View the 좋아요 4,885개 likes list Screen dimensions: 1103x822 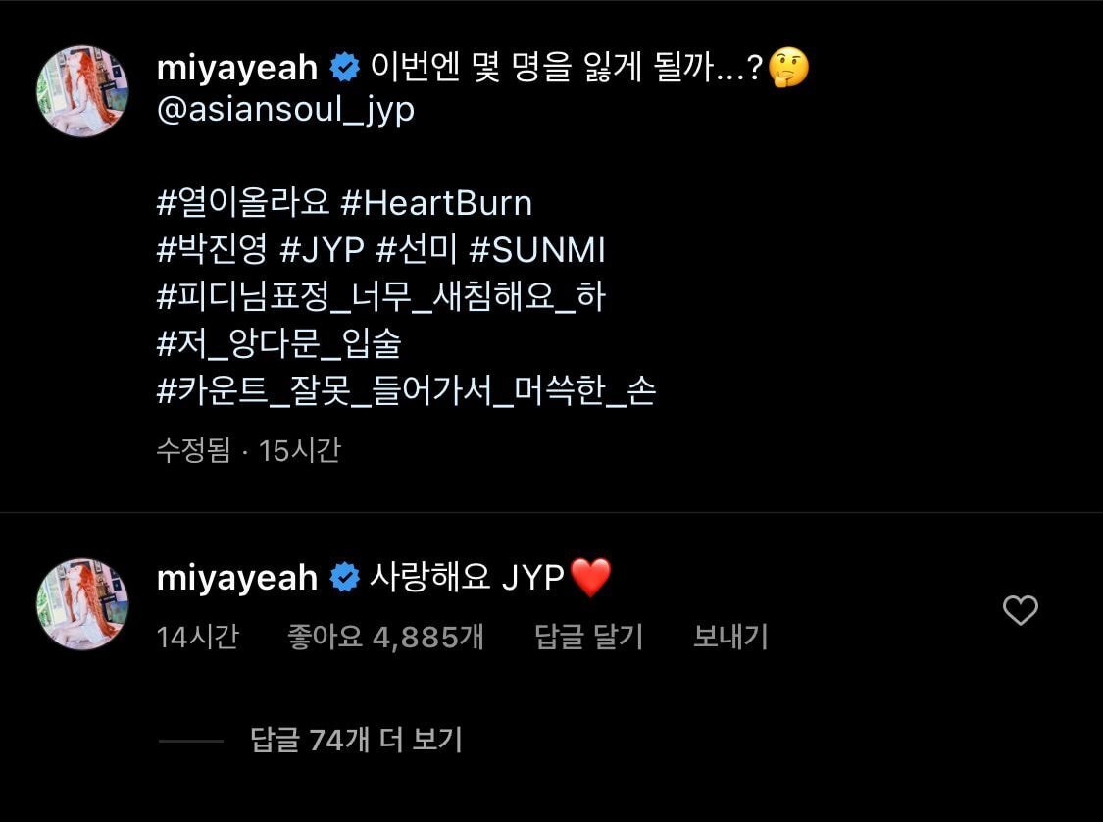click(x=385, y=637)
